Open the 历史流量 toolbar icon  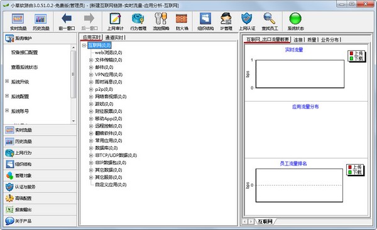[41, 22]
